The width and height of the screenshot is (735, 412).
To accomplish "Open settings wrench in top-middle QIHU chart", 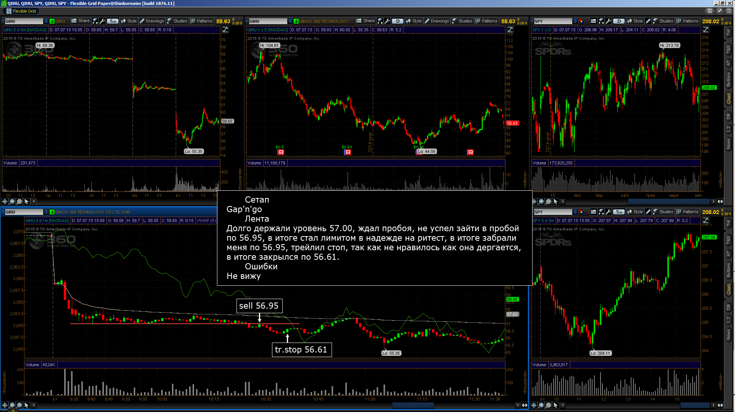I will pyautogui.click(x=387, y=21).
